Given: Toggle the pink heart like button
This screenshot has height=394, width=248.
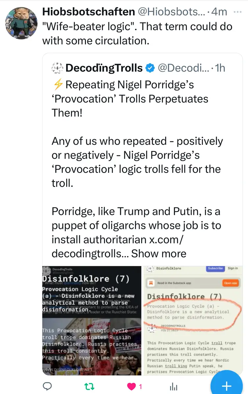Looking at the screenshot, I should pyautogui.click(x=132, y=387).
